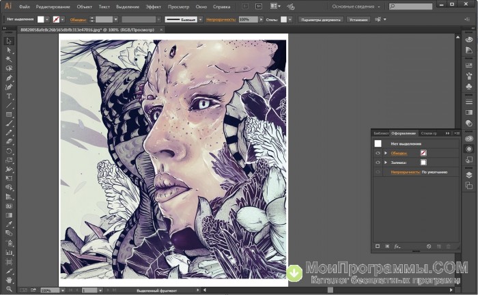Select the Lasso tool

click(9, 68)
